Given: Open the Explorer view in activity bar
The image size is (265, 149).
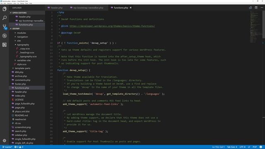Looking at the screenshot, I should [5, 9].
